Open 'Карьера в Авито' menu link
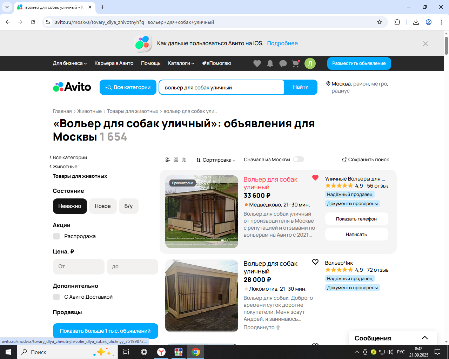 coord(114,63)
